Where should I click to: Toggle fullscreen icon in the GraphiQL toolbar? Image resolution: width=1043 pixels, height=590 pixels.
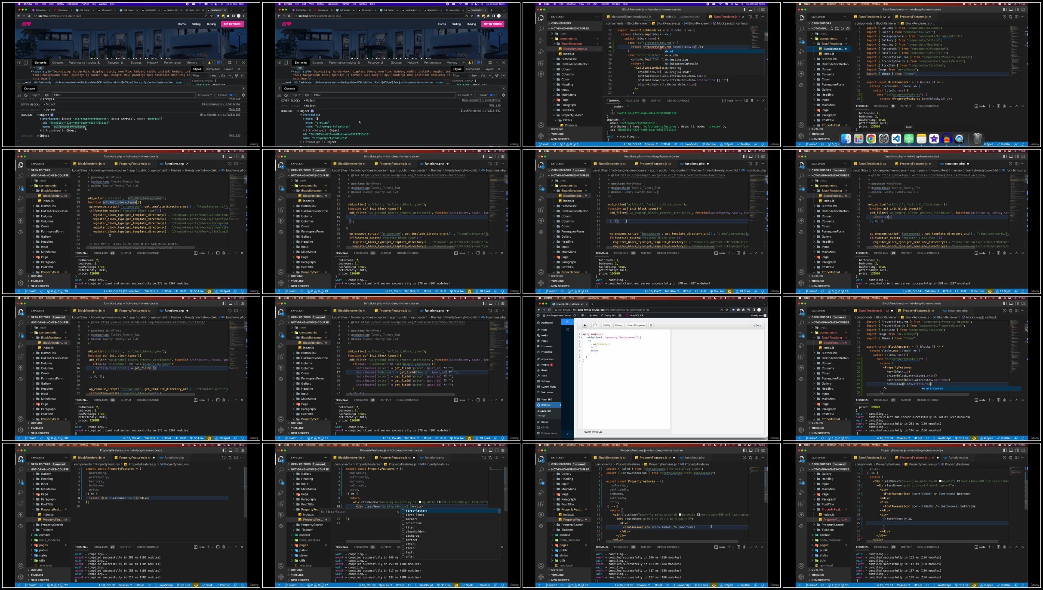point(651,325)
